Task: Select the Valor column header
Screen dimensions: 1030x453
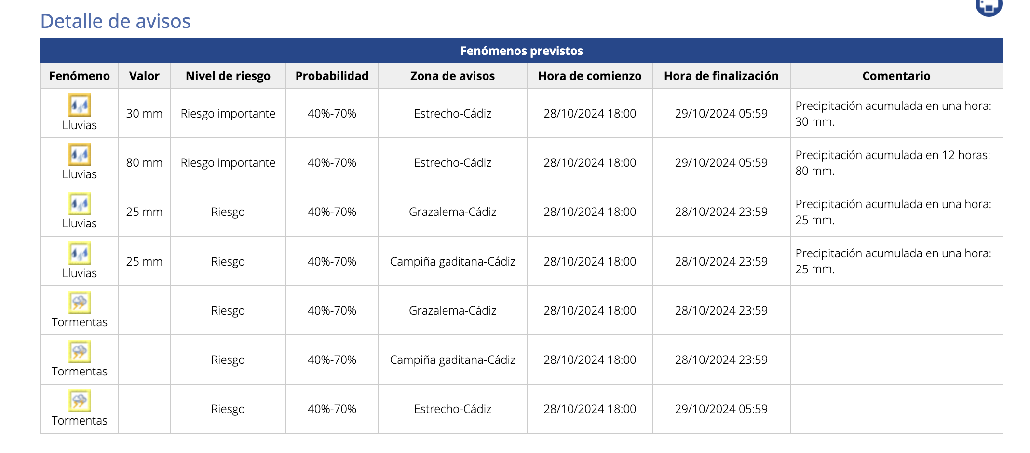Action: 144,76
